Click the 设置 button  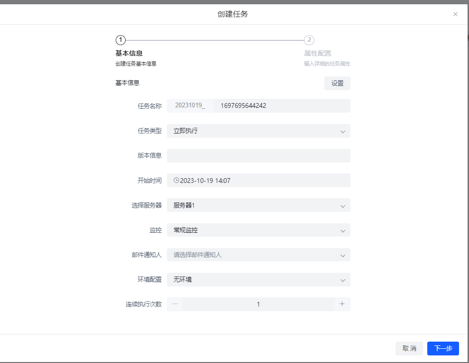(x=337, y=84)
